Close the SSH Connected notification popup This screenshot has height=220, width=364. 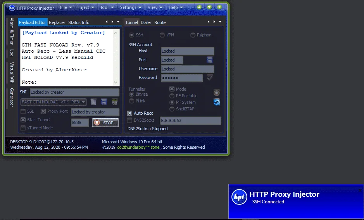(360, 191)
